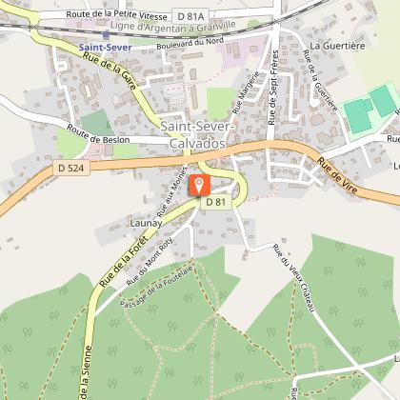Viewport: 400px width, 400px height.
Task: Click the Saint-Sever train station icon
Action: [106, 34]
